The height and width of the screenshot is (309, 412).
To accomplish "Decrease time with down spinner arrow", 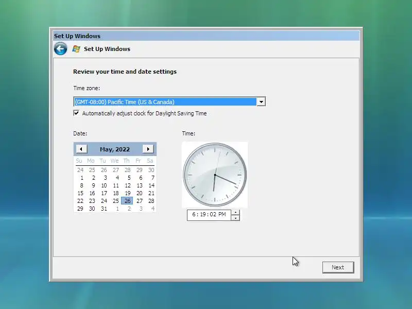I will [235, 218].
